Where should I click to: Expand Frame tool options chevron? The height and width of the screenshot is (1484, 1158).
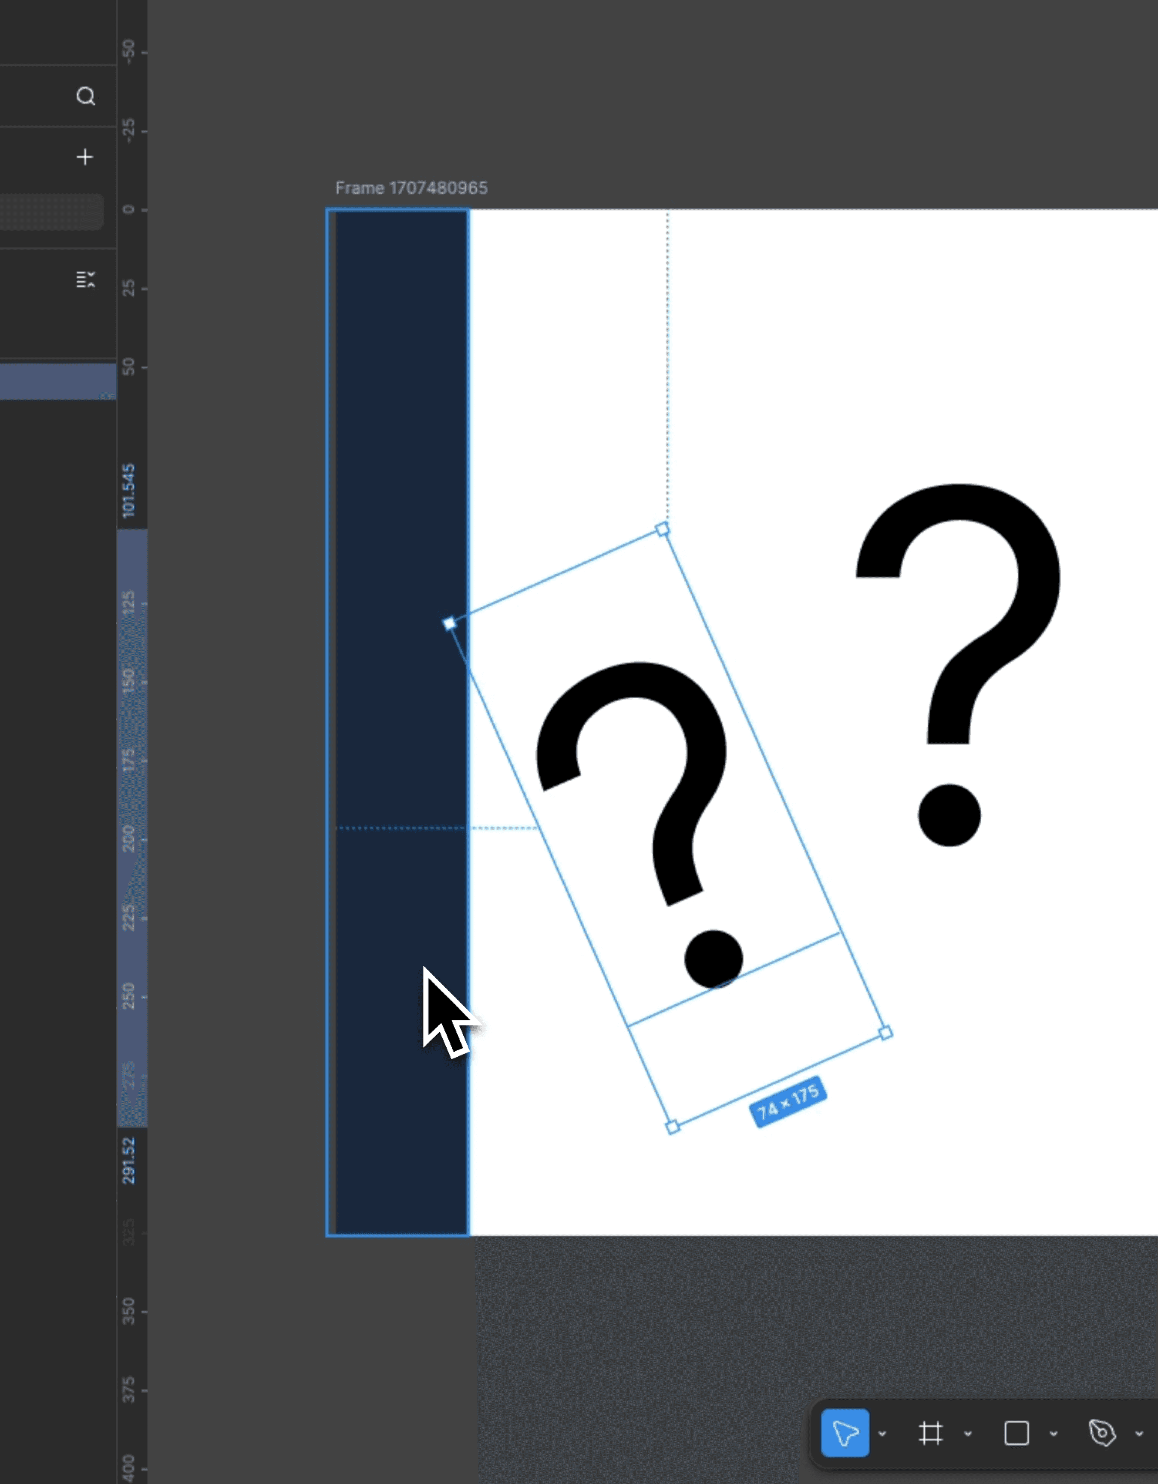pos(968,1434)
